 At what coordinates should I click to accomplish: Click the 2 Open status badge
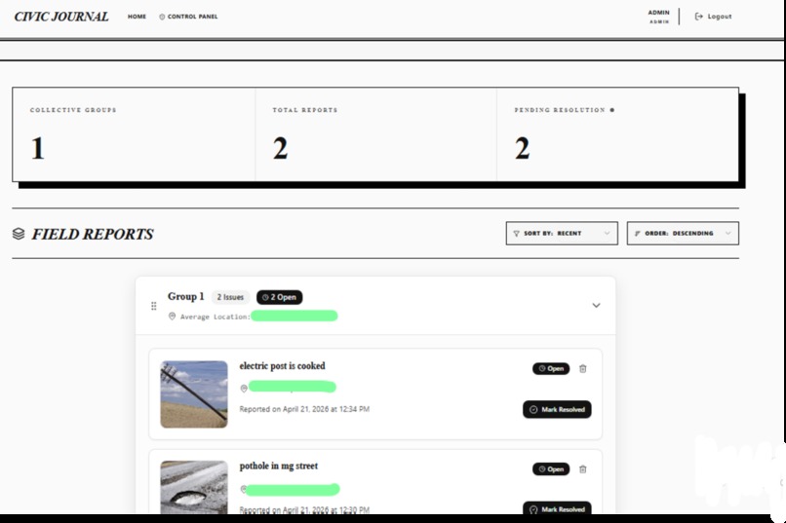(x=279, y=297)
